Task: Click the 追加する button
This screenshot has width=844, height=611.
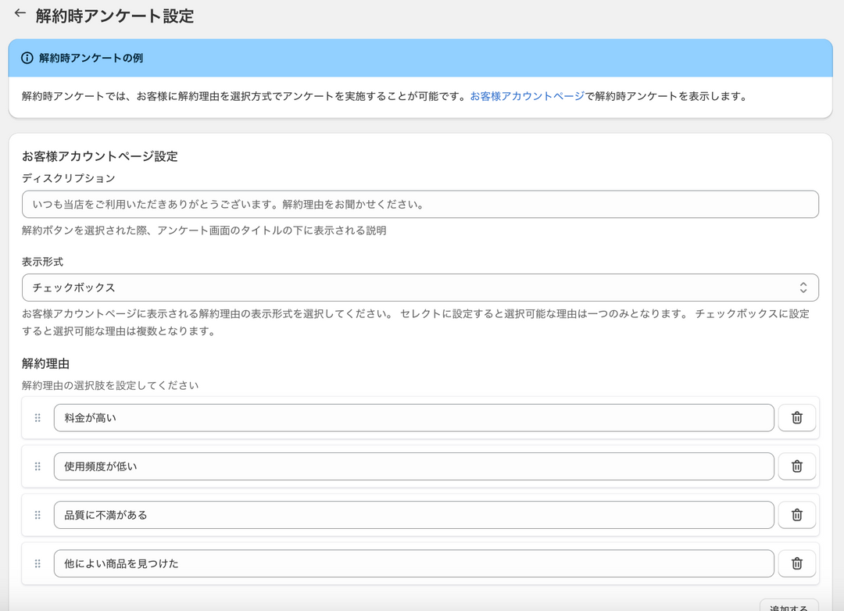Action: 789,606
